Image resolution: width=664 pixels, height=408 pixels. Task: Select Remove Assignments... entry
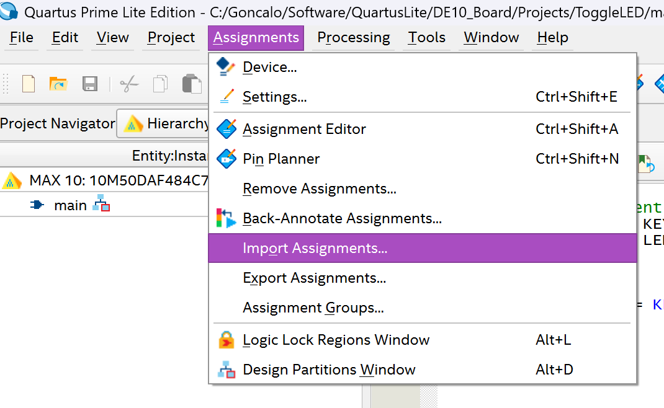tap(423, 188)
